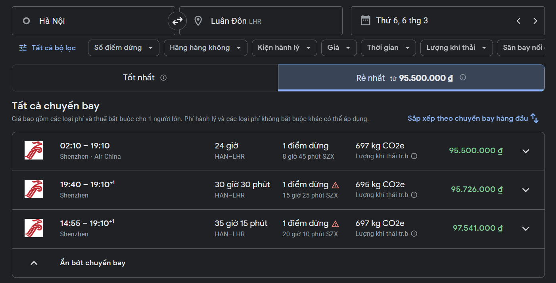This screenshot has width=556, height=283.
Task: Open the 'Lượng khí thải' filter dropdown
Action: 456,48
